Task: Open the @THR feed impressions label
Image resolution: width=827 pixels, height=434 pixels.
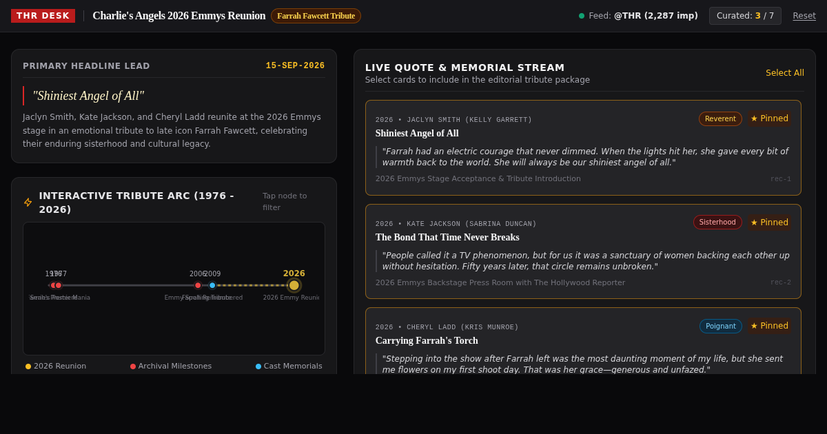Action: tap(643, 16)
